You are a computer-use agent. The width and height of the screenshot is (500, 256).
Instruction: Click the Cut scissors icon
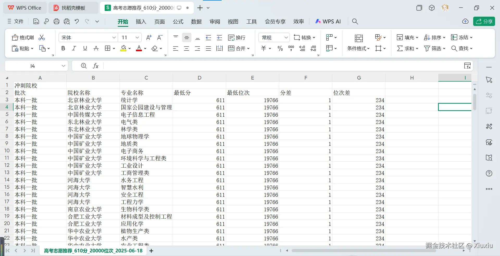(42, 38)
